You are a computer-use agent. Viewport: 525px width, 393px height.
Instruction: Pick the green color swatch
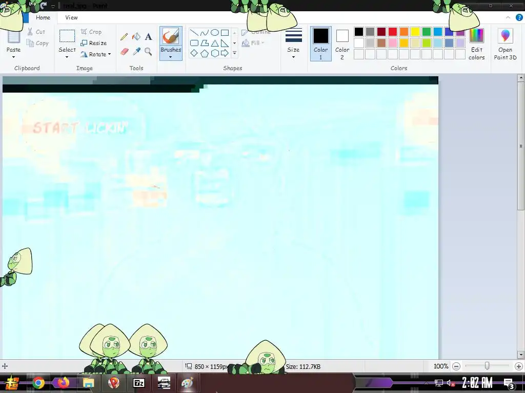tap(426, 32)
